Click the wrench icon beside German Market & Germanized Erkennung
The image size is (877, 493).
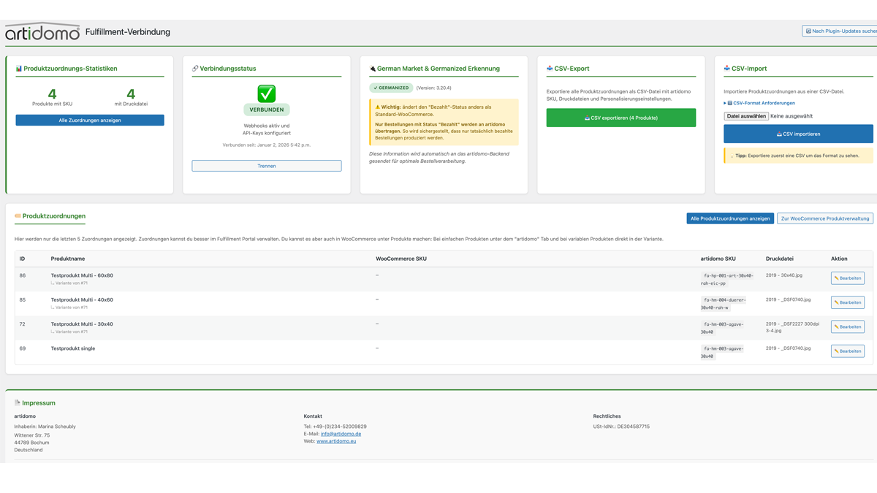pos(371,68)
